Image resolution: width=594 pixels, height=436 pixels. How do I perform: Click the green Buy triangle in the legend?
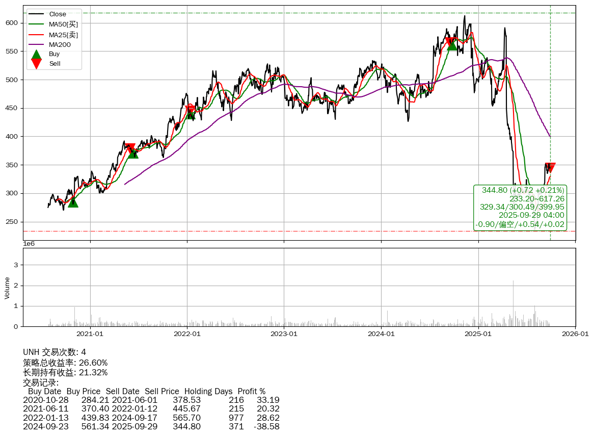[x=36, y=55]
